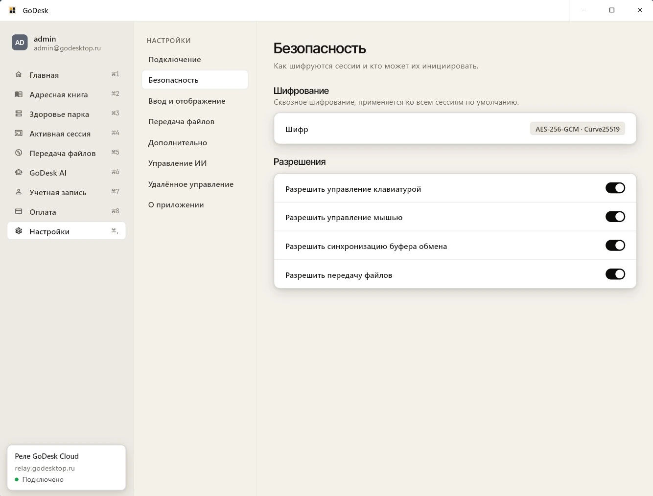
Task: Go to Оплата in the sidebar
Action: pos(67,211)
